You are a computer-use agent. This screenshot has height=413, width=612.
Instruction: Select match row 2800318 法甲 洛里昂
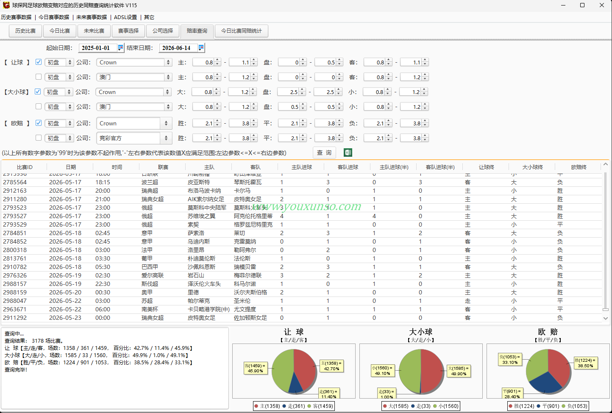click(x=301, y=250)
